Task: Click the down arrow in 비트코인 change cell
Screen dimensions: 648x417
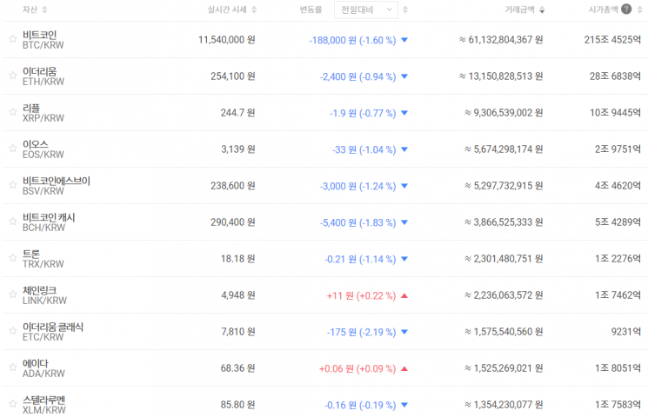Action: click(x=404, y=40)
